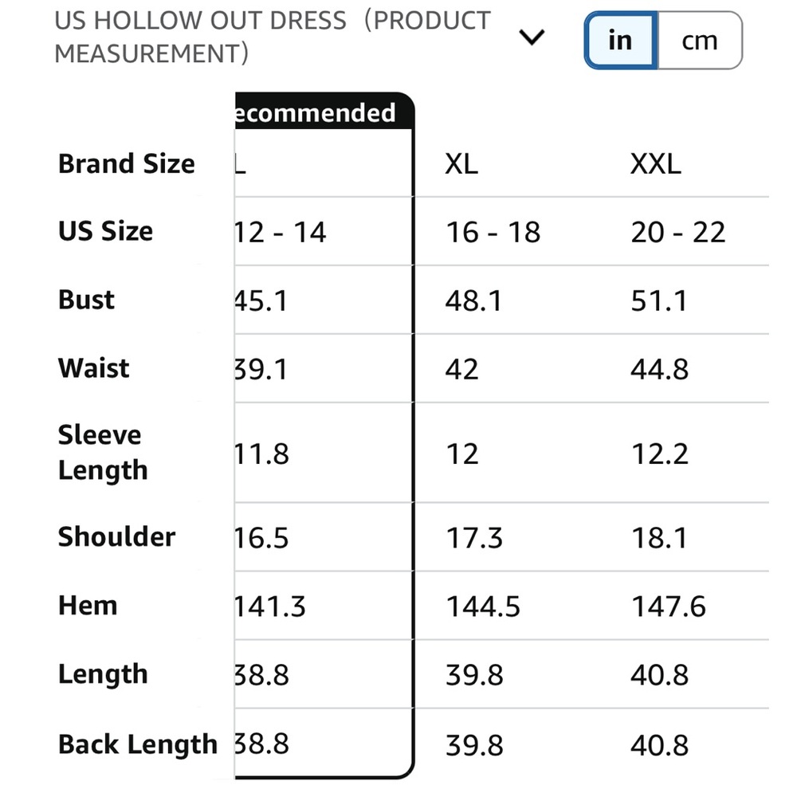Select the in unit toggle
The width and height of the screenshot is (797, 797).
click(621, 40)
